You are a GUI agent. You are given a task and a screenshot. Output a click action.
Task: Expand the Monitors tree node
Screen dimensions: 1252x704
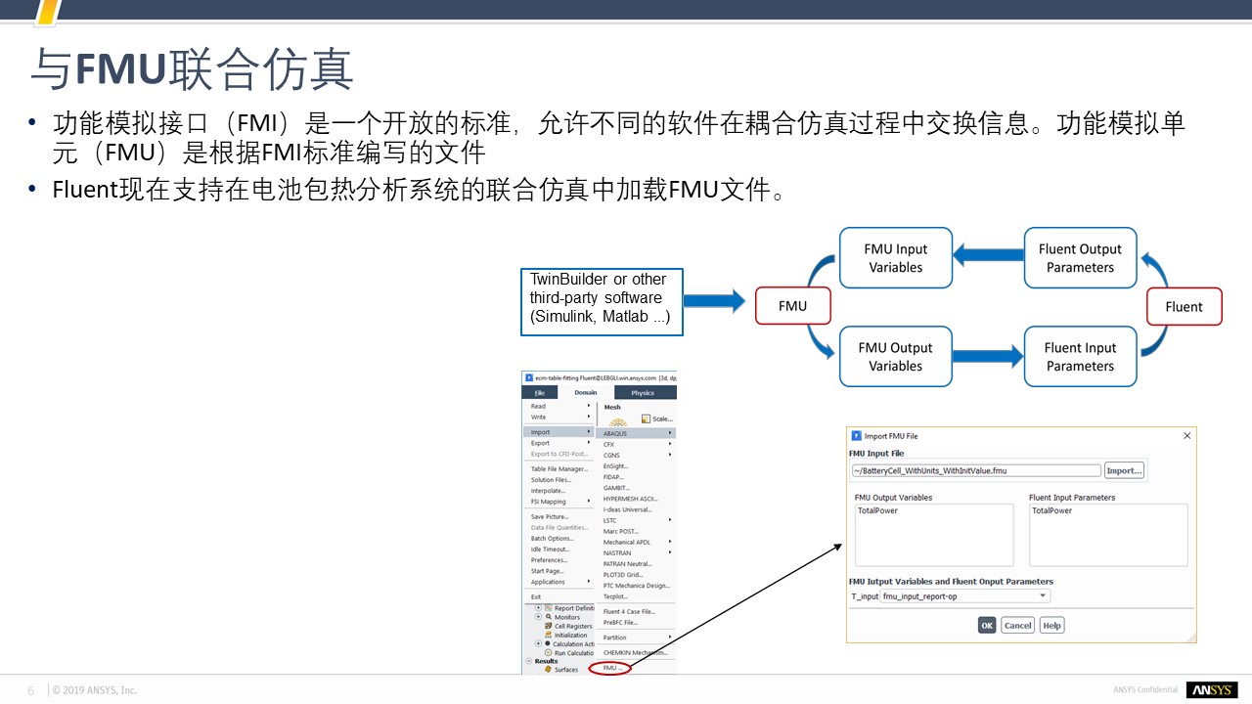coord(538,617)
